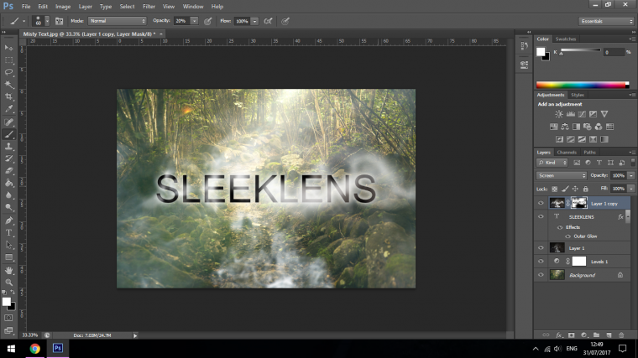
Task: Select the Eyedropper tool
Action: tap(8, 109)
